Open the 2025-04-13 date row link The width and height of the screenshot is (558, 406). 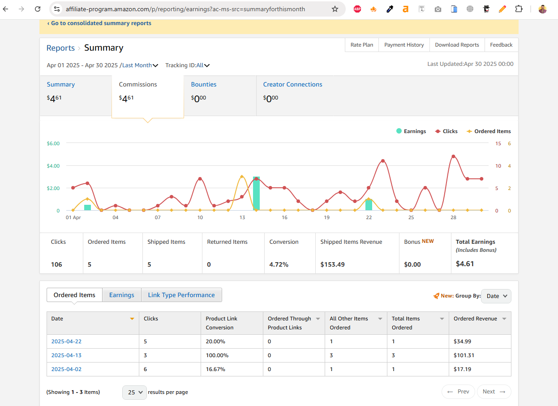[x=66, y=355]
